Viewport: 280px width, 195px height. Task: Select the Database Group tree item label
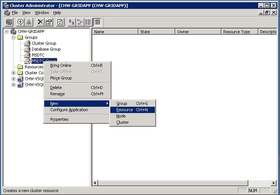pos(46,49)
